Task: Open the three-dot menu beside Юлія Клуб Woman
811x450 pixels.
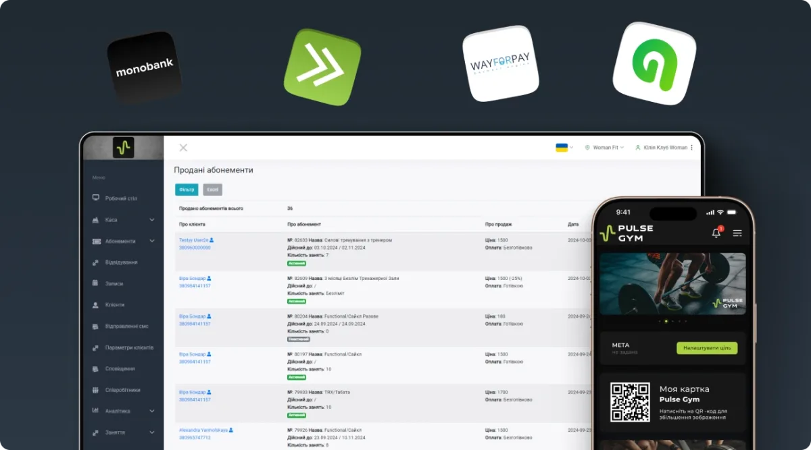Action: click(691, 147)
